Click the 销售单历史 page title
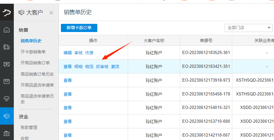The width and height of the screenshot is (274, 140). [78, 12]
